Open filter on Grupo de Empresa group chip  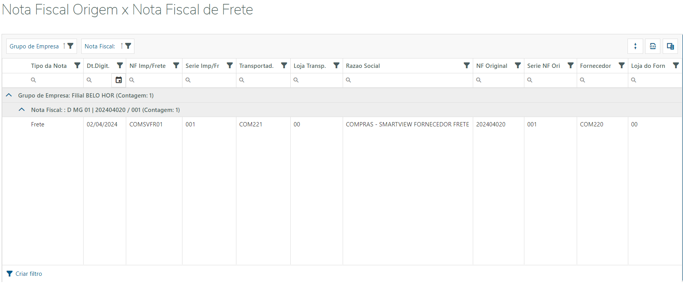pos(70,46)
